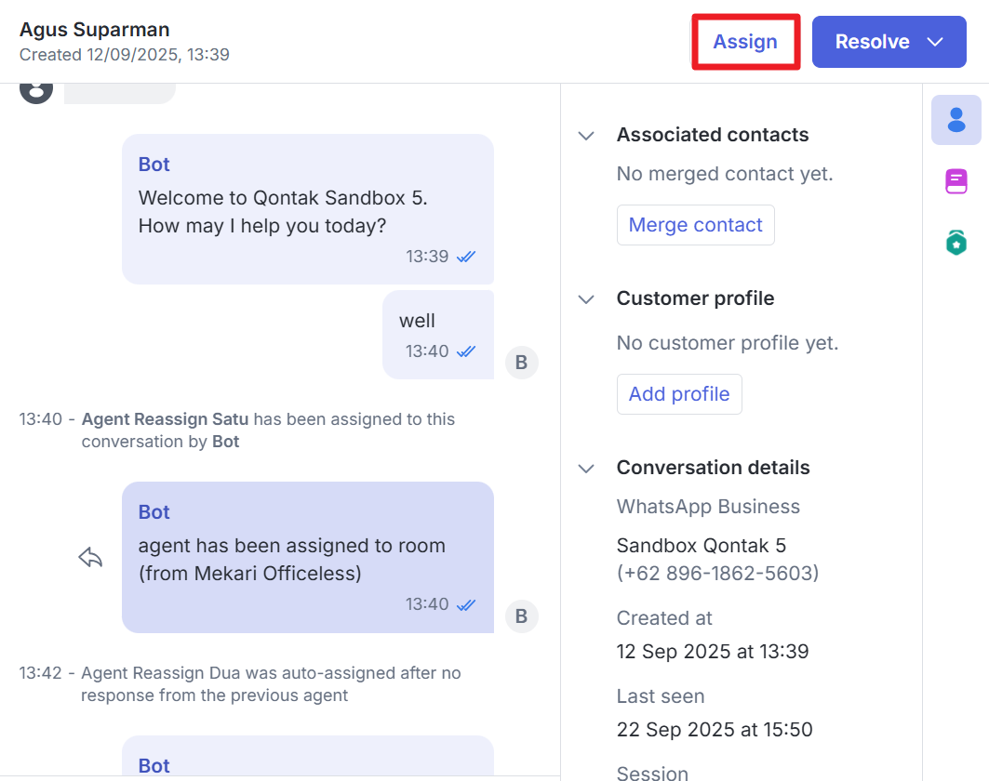Click the Agus Suparman conversation title
The image size is (989, 781).
point(94,30)
